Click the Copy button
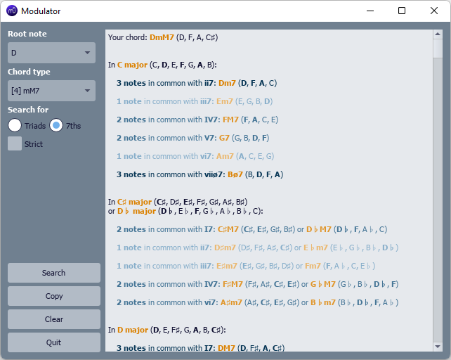Image resolution: width=451 pixels, height=360 pixels. (x=54, y=296)
